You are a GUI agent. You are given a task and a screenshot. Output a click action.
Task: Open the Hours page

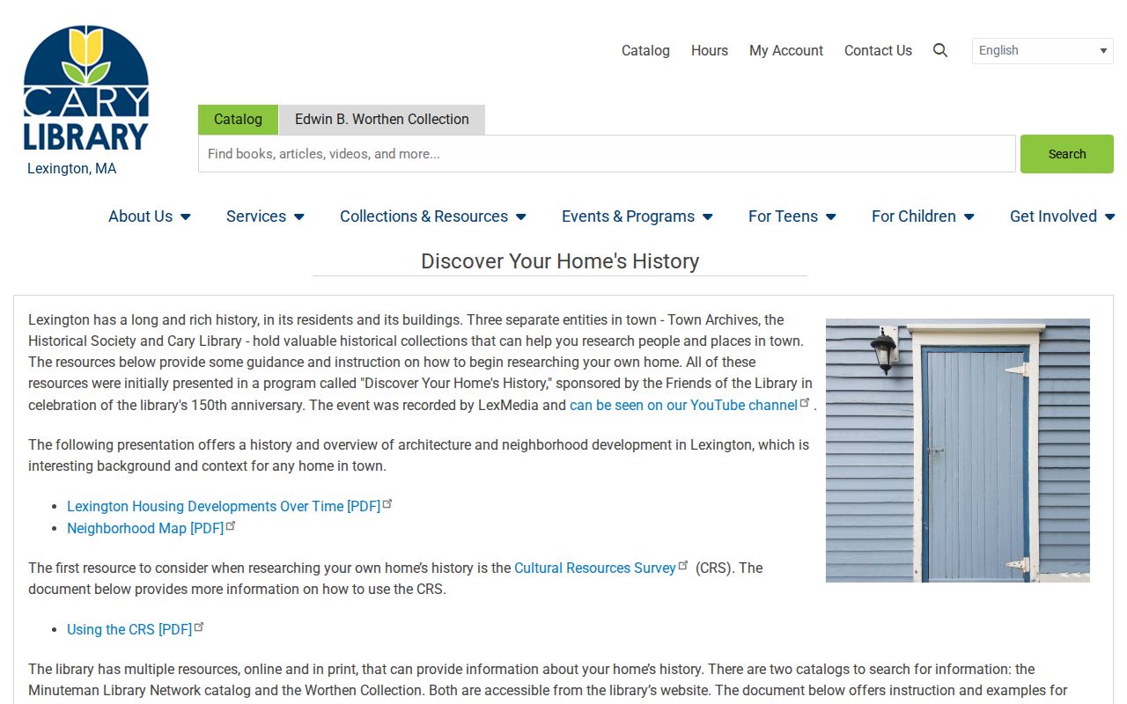[710, 51]
